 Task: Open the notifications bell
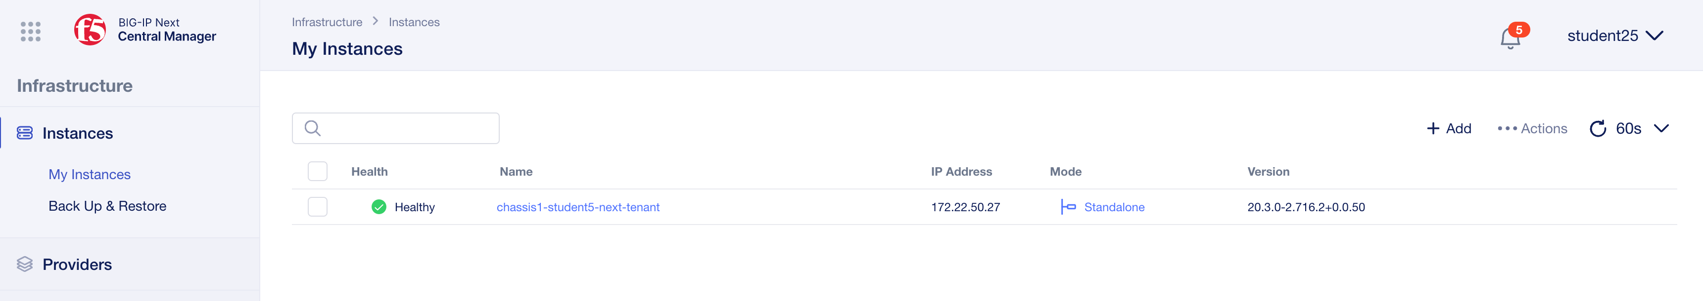1510,38
